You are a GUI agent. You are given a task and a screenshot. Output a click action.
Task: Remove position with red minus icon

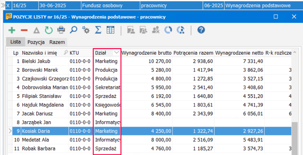[x=24, y=30]
